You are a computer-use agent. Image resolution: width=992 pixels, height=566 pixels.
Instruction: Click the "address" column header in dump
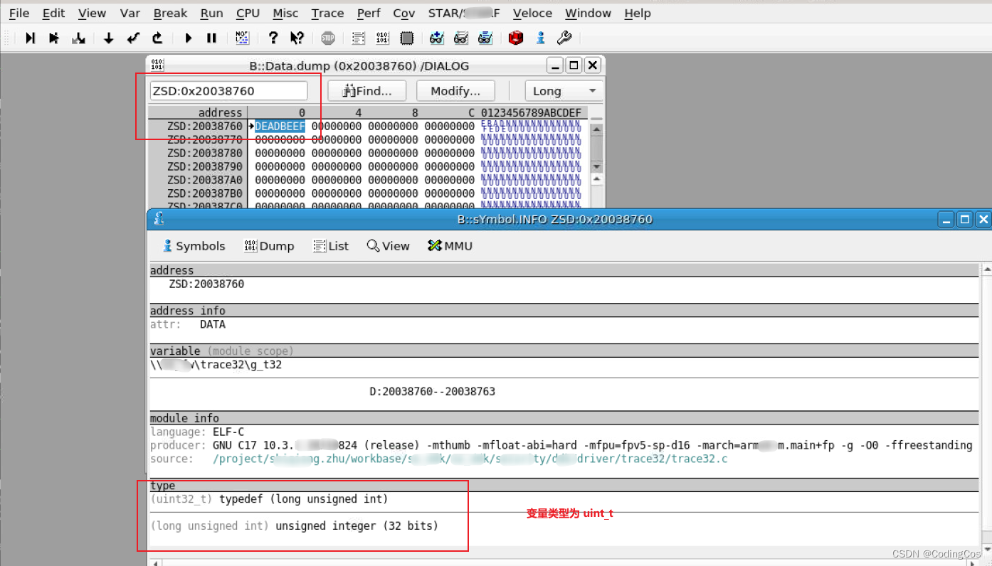[x=220, y=113]
